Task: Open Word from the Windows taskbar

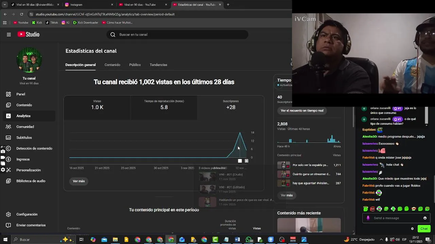Action: point(237,240)
